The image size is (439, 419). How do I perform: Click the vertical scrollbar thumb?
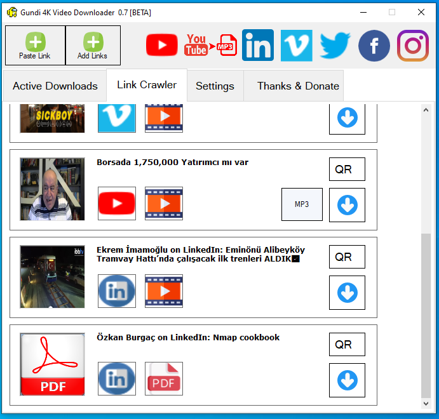tap(426, 316)
